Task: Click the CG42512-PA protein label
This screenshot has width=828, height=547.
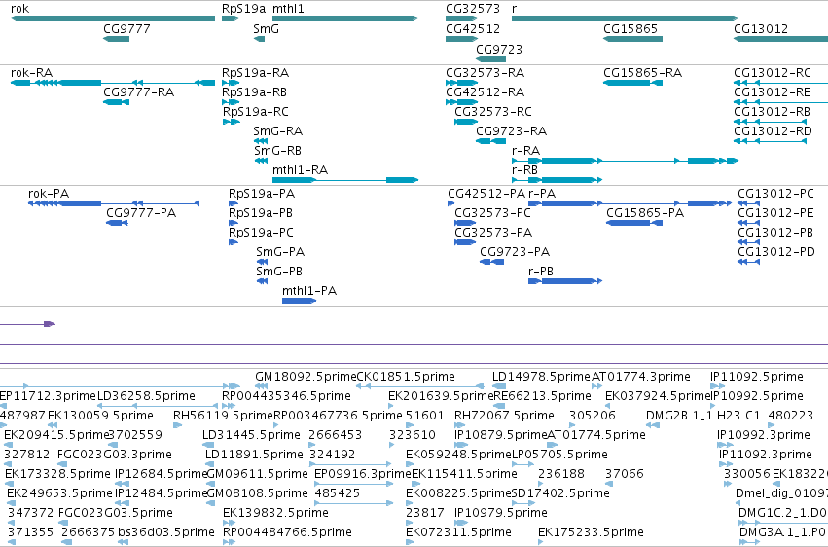Action: 486,194
